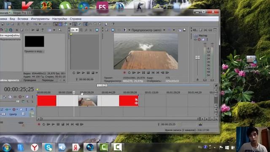Click Stop under the video preview
Image resolution: width=270 pixels, height=152 pixels.
(x=148, y=73)
